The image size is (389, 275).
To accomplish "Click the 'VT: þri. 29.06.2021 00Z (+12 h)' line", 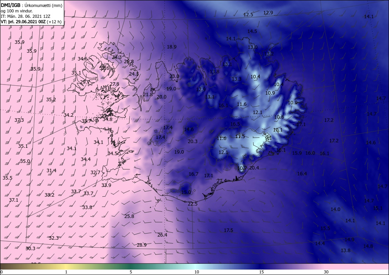I will coord(31,21).
